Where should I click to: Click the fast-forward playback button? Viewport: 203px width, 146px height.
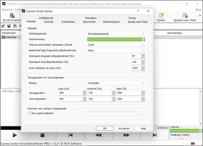[126, 135]
